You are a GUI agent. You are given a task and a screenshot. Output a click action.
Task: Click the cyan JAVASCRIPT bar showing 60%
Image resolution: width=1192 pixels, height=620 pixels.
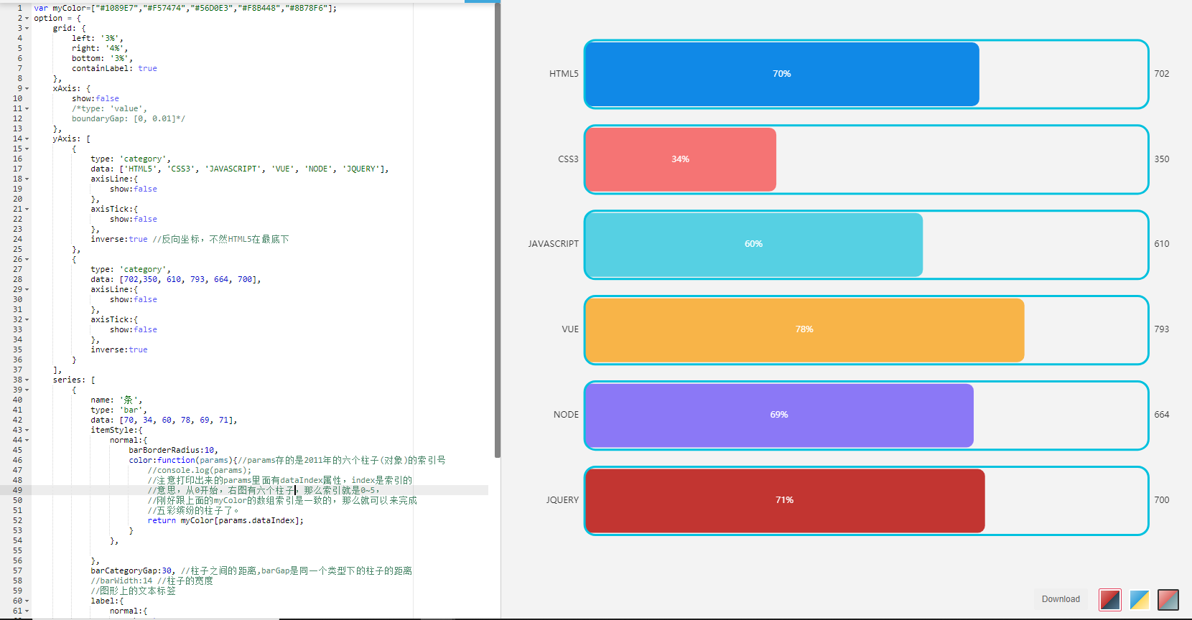click(x=754, y=244)
